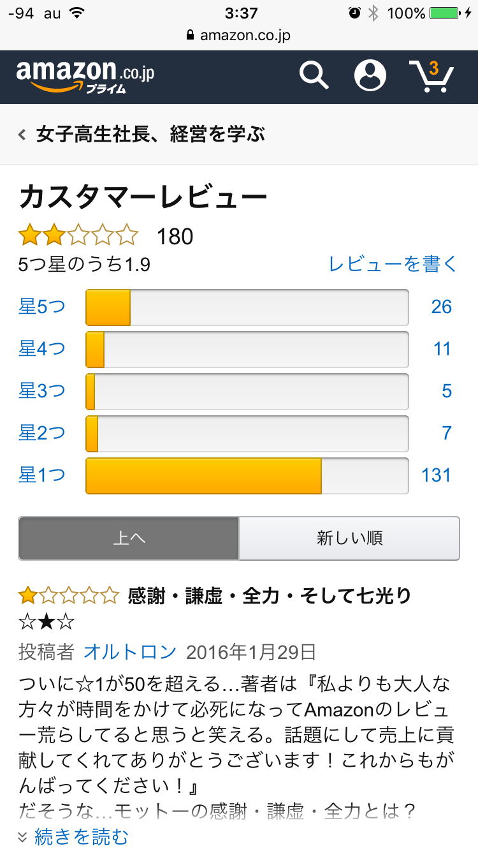Switch sorting to 新しい順
This screenshot has width=478, height=851.
349,538
